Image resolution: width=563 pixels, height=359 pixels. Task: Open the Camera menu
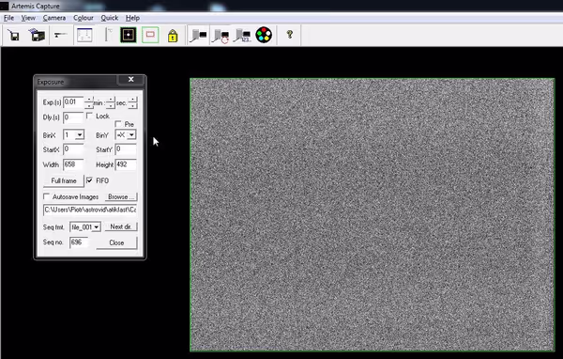[54, 18]
